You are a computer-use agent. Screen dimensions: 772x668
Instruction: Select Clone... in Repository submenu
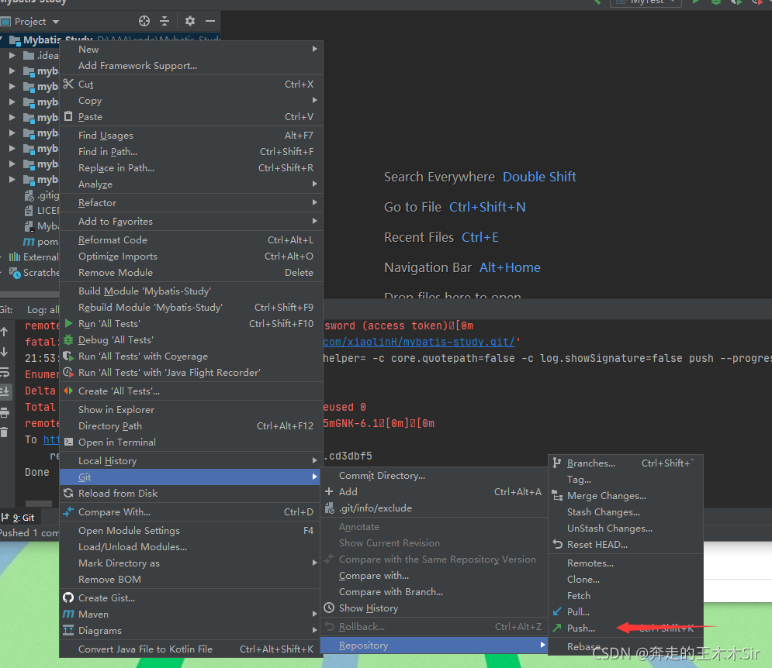(x=625, y=579)
